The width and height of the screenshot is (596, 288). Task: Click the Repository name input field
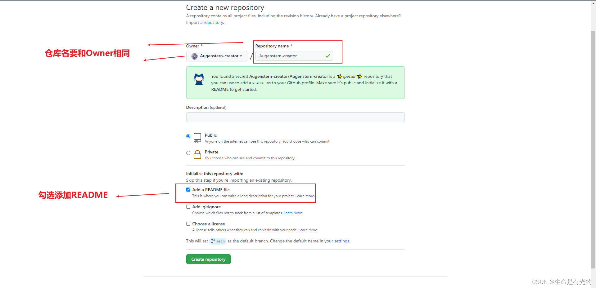[x=294, y=56]
